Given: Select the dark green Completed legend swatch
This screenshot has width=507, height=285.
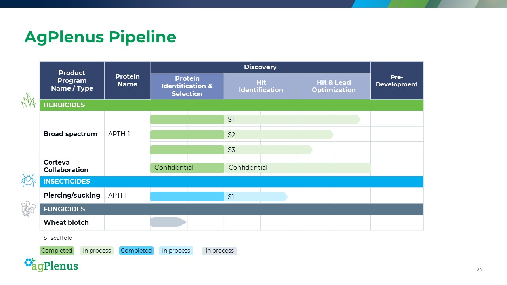Looking at the screenshot, I should (x=57, y=251).
